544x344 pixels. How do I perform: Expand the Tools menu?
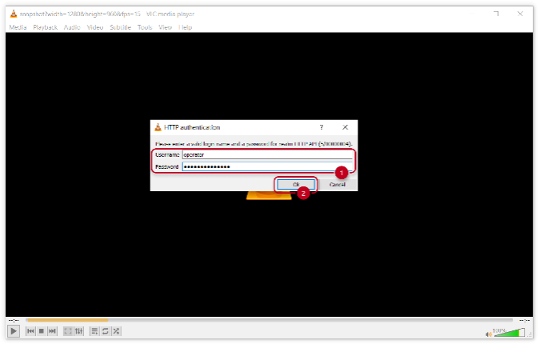point(145,27)
